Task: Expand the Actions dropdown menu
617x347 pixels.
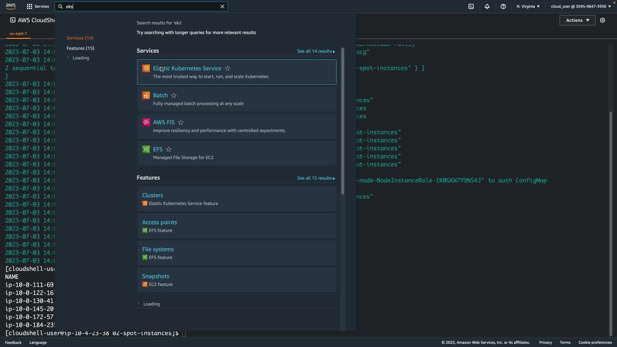Action: pyautogui.click(x=577, y=20)
